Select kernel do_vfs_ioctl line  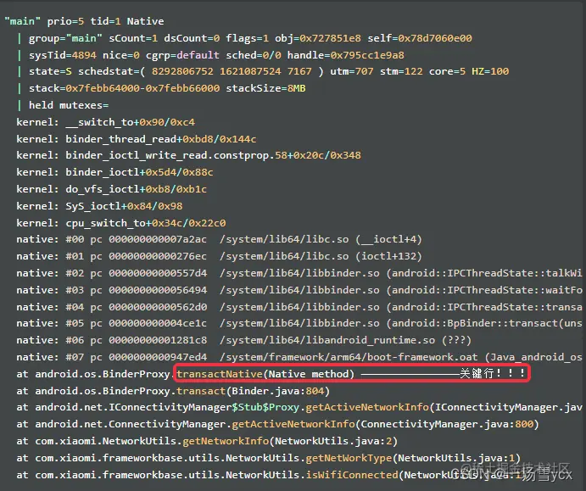[112, 189]
